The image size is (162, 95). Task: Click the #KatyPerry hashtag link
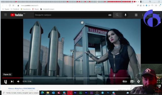18,88
